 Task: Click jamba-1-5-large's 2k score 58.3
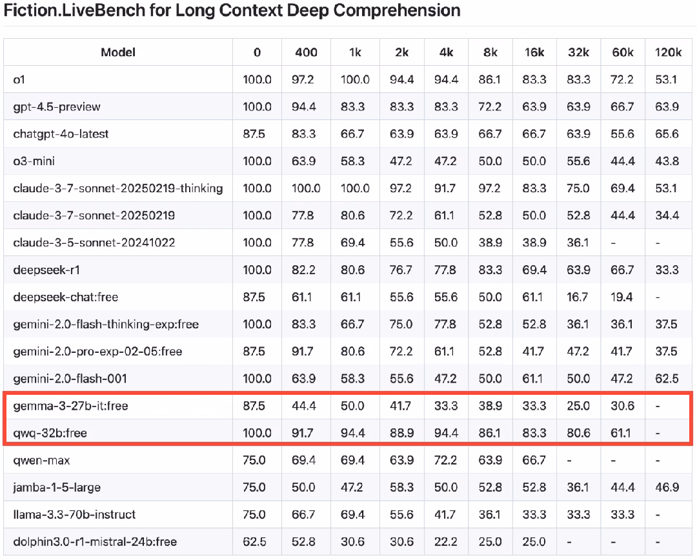(x=401, y=488)
